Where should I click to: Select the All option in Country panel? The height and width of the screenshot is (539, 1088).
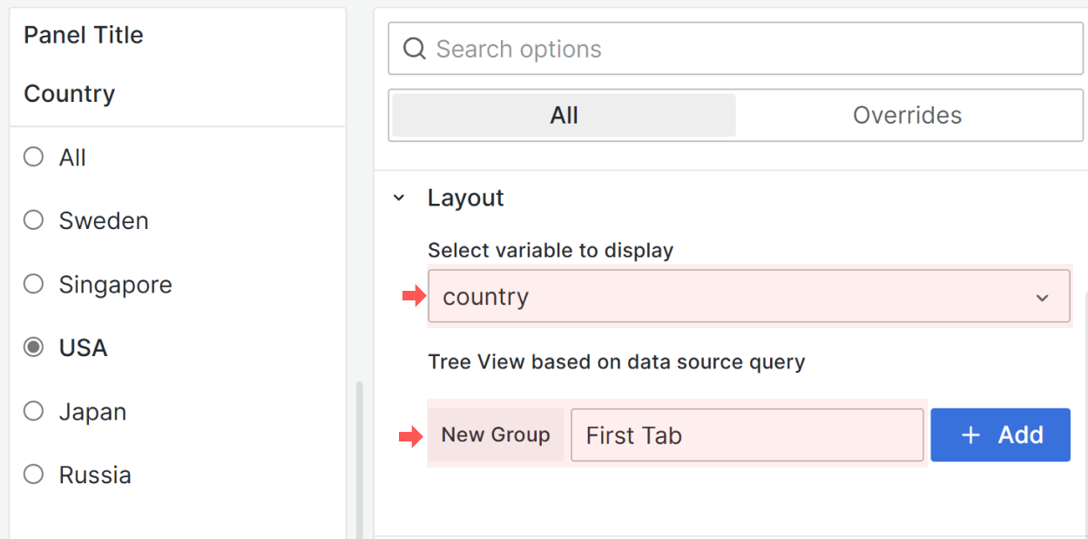pos(32,158)
